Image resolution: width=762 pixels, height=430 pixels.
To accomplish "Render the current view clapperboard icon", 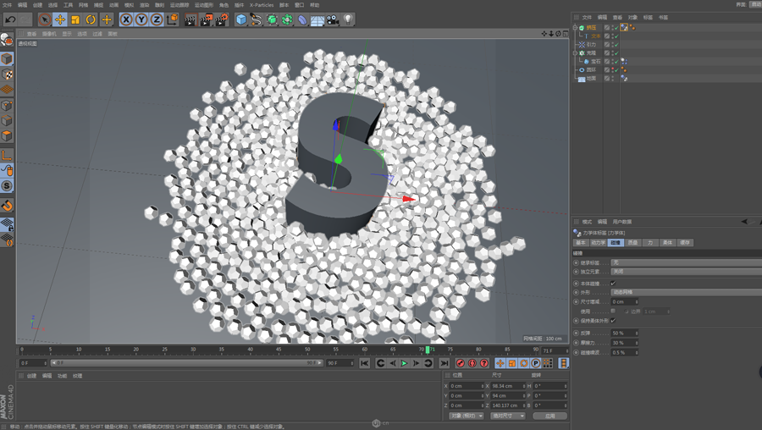I will 190,20.
